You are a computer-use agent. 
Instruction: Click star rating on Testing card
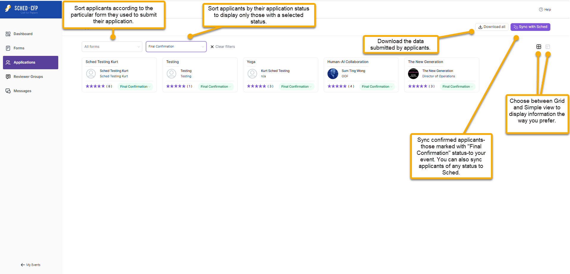pyautogui.click(x=176, y=86)
